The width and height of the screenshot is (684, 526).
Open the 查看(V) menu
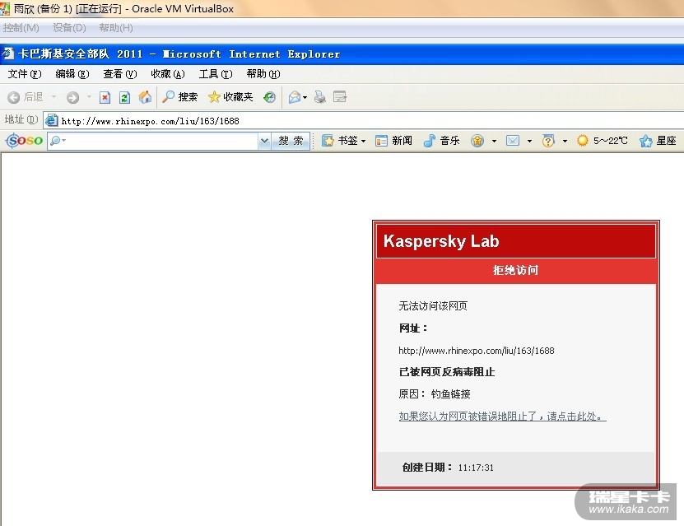pyautogui.click(x=119, y=74)
